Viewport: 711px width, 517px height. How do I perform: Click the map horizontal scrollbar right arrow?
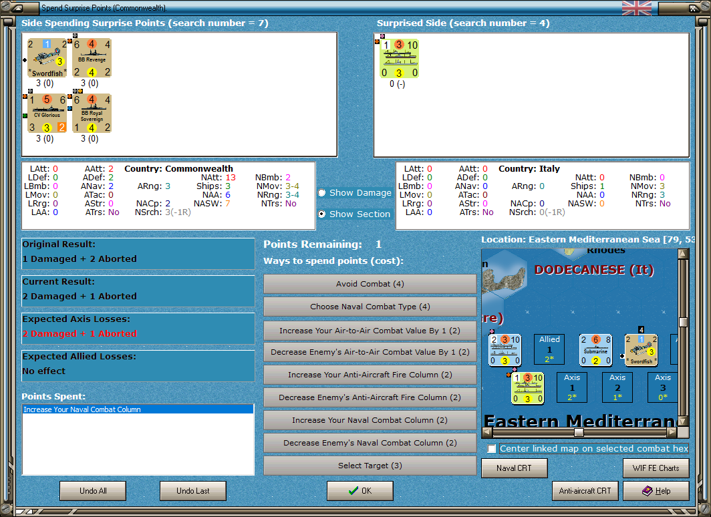pyautogui.click(x=672, y=432)
